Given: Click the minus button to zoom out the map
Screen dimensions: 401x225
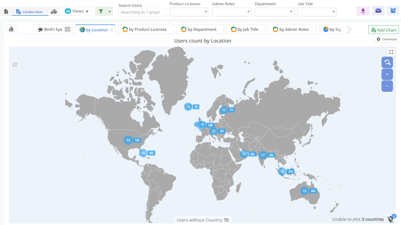Looking at the screenshot, I should click(x=387, y=86).
